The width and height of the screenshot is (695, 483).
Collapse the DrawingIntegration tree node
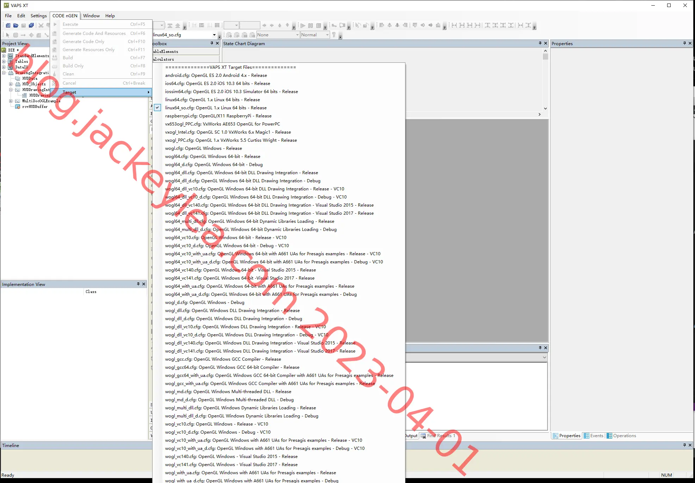click(x=4, y=73)
